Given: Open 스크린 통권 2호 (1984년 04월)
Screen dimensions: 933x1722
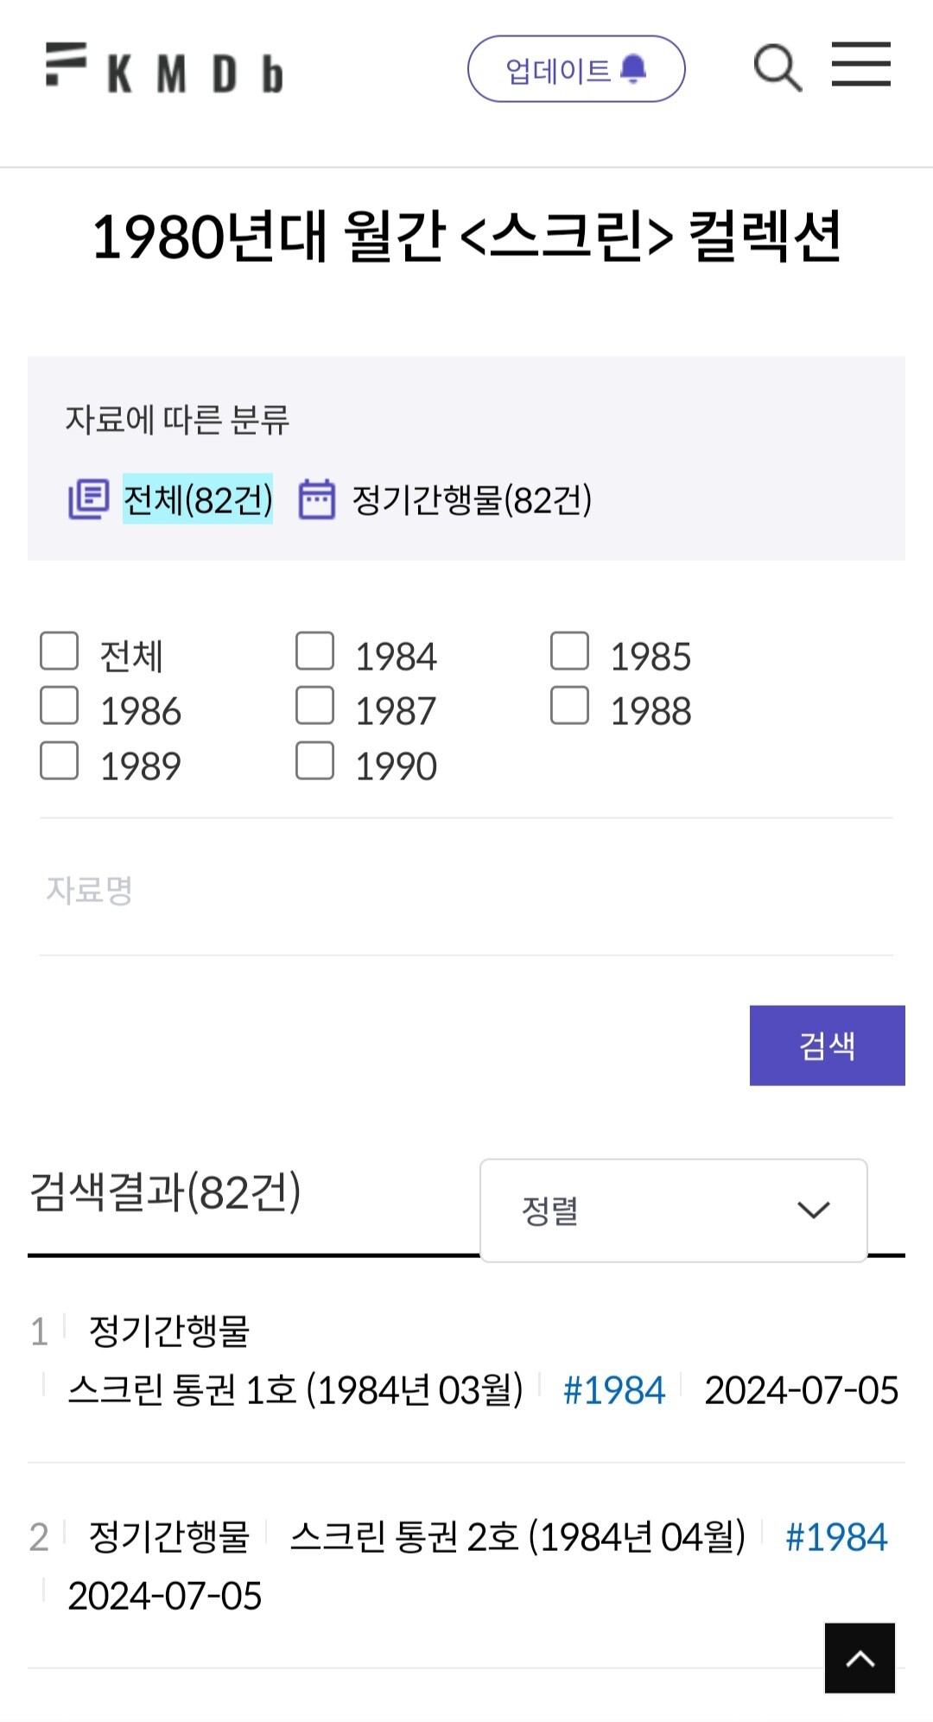Looking at the screenshot, I should click(x=517, y=1537).
